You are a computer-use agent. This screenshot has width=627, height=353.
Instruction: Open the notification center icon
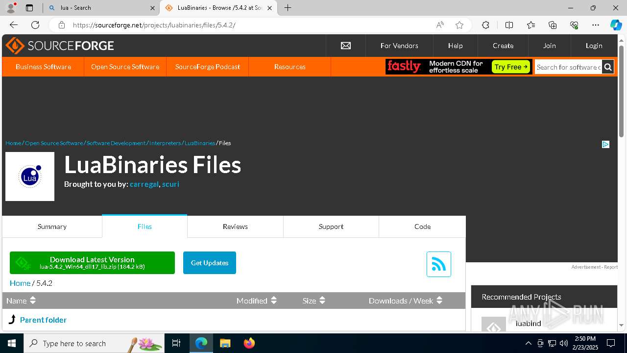coord(611,343)
